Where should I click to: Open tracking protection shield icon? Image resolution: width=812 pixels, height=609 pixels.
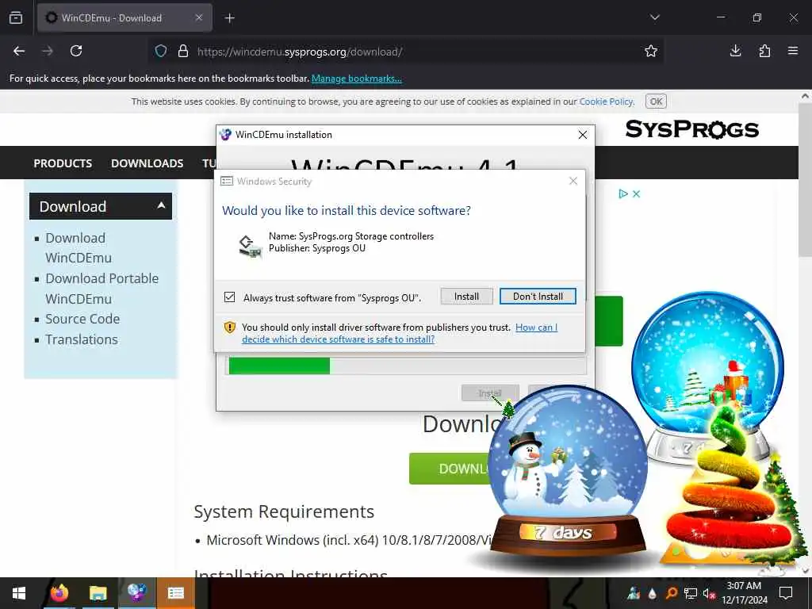point(161,52)
